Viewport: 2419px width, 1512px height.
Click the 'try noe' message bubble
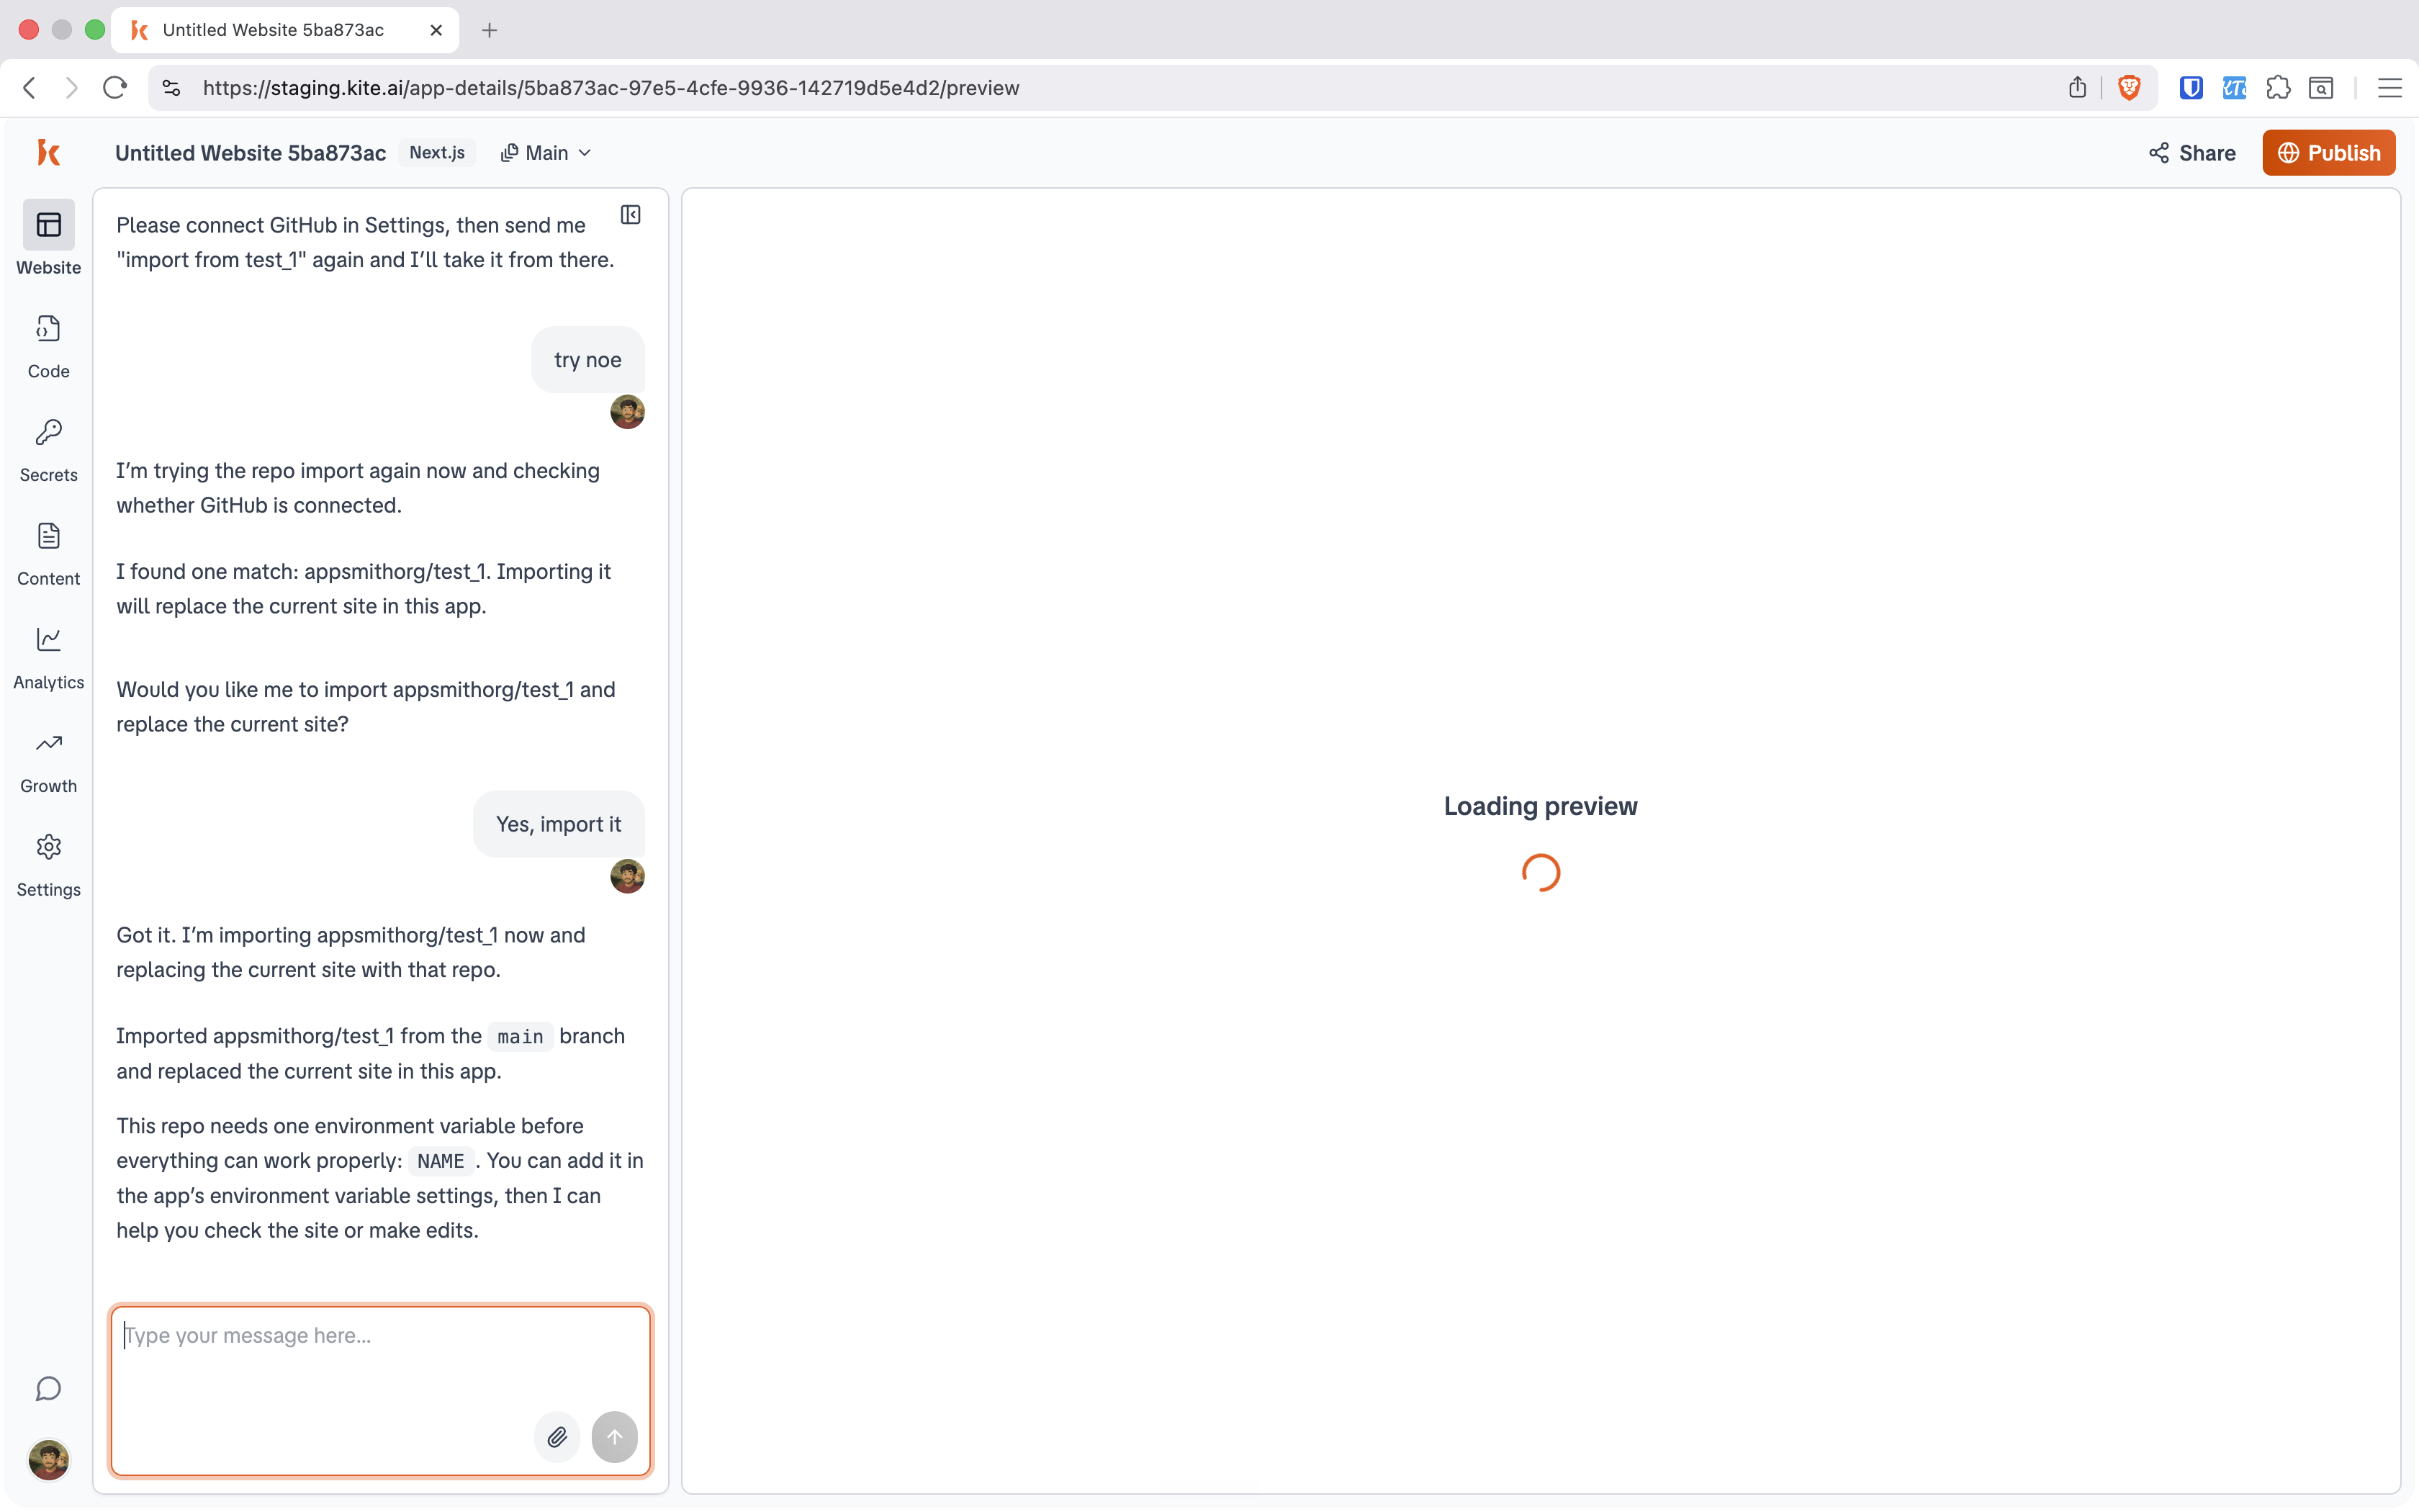click(587, 360)
